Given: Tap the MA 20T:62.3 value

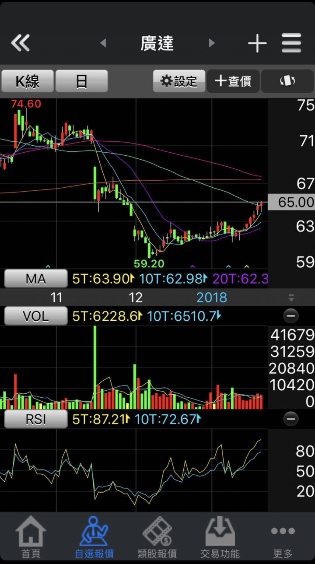Looking at the screenshot, I should (240, 278).
